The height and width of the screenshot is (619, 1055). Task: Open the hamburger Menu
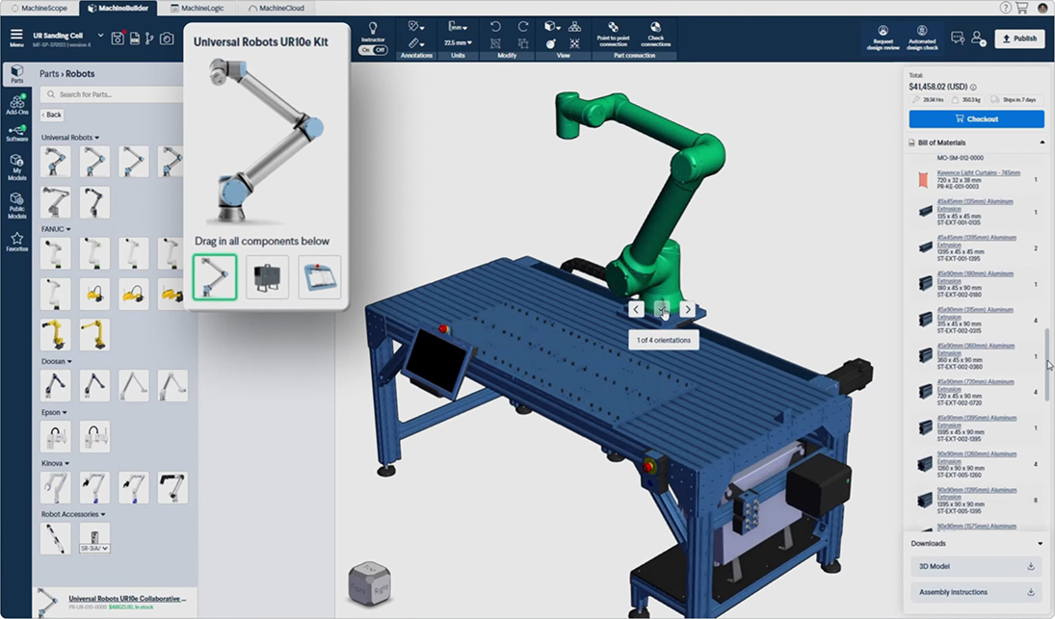point(16,38)
